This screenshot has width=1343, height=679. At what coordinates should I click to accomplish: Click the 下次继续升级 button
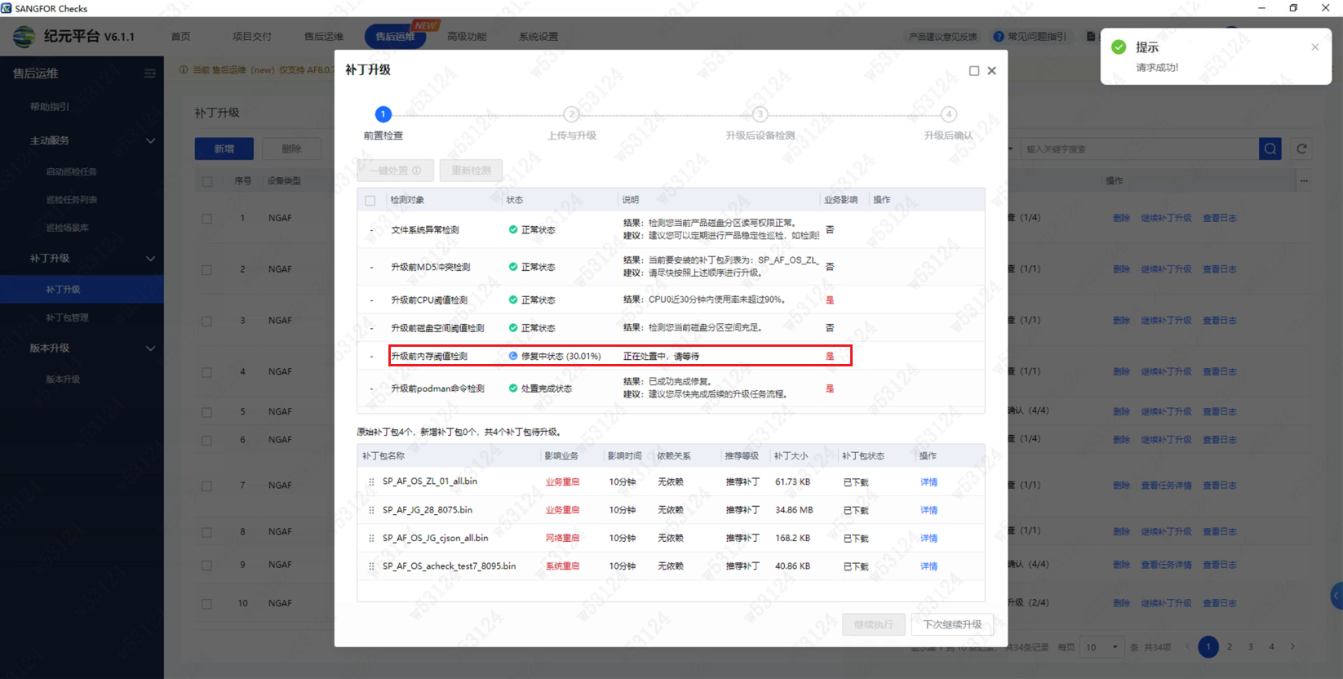(x=951, y=624)
